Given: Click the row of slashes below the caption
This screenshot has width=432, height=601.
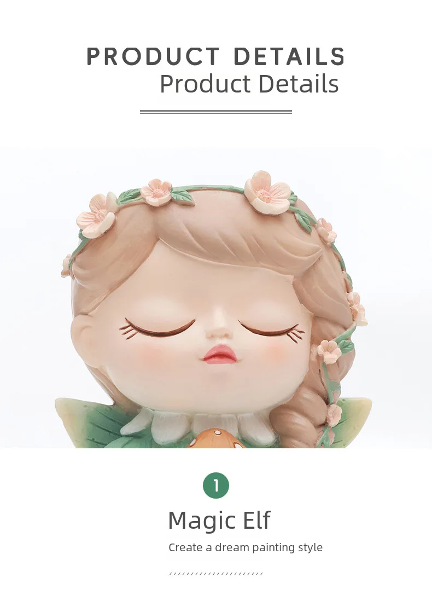Looking at the screenshot, I should point(216,574).
